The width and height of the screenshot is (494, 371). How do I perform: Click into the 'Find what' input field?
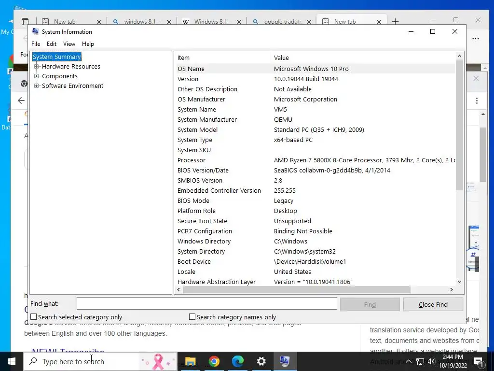click(x=206, y=303)
